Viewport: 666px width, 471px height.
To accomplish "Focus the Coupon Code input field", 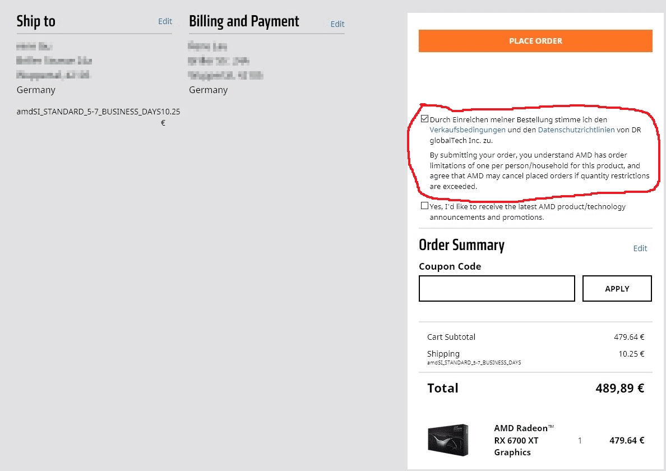I will click(497, 288).
